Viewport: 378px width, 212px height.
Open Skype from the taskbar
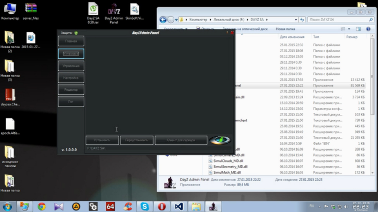tap(144, 207)
